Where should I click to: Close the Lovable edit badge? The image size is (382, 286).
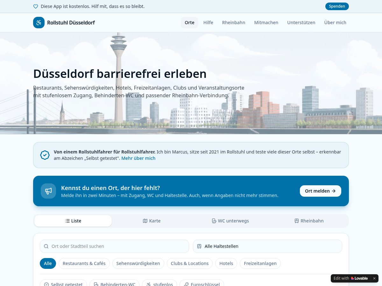pos(374,278)
